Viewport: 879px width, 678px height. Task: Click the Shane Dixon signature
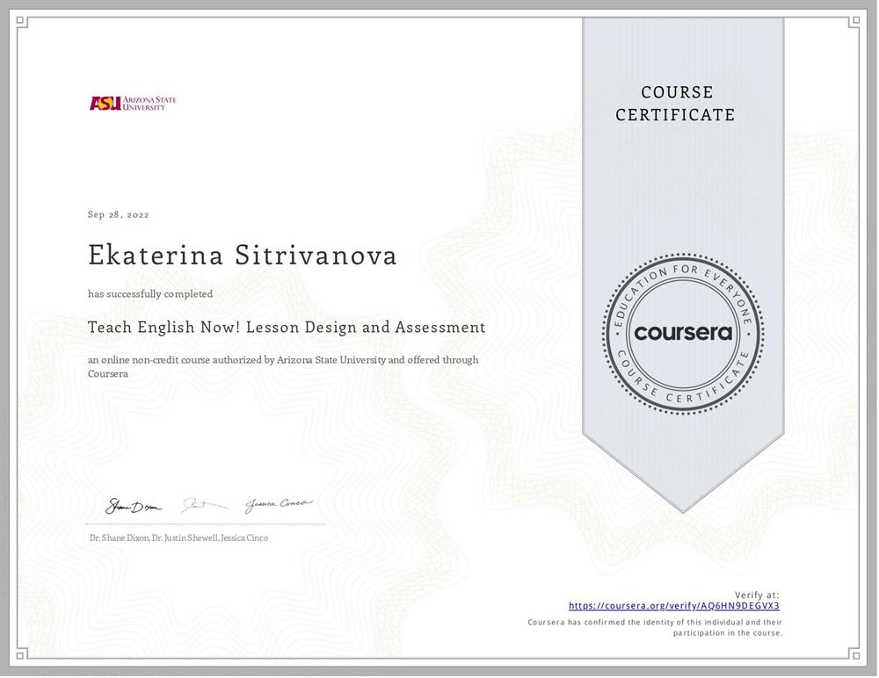click(x=134, y=507)
